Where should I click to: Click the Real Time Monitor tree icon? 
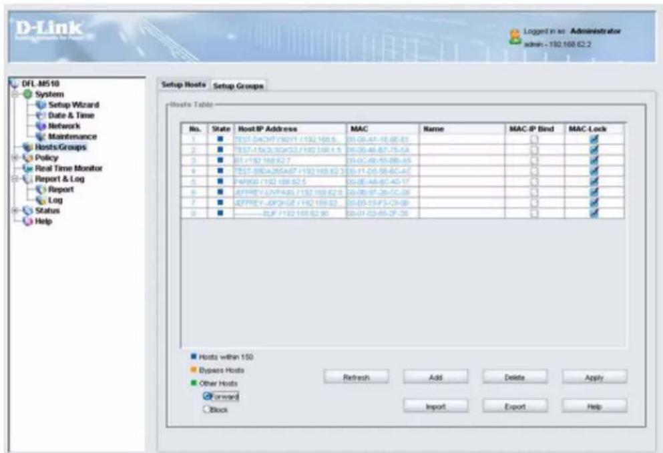click(x=28, y=168)
